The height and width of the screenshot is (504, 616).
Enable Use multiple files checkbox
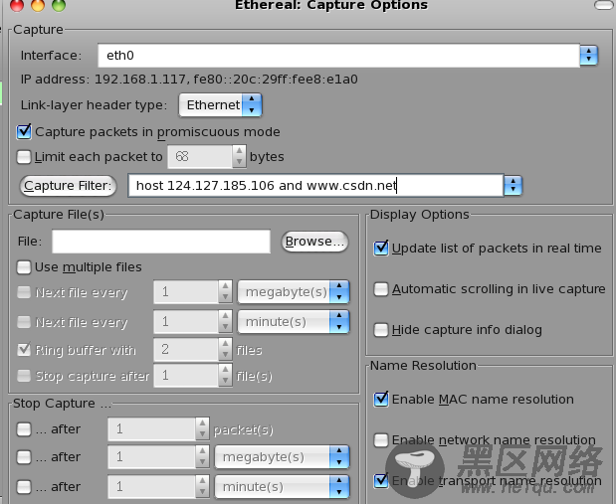pos(24,267)
